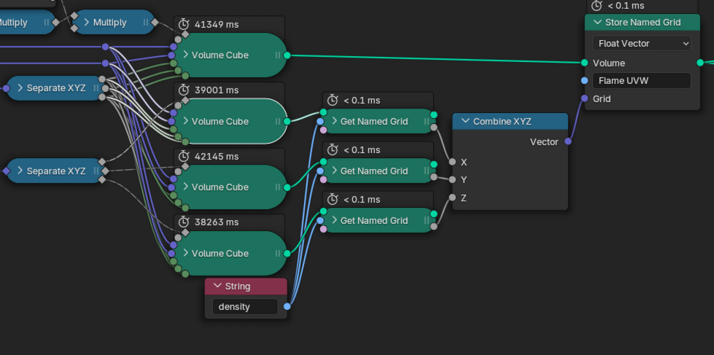Click the 42145 ms timing clock icon
Image resolution: width=714 pixels, height=355 pixels.
184,156
